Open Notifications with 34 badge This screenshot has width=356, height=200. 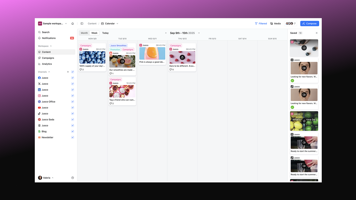56,38
